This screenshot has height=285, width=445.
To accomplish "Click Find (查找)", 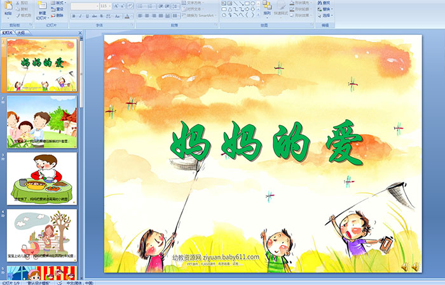I will (324, 3).
